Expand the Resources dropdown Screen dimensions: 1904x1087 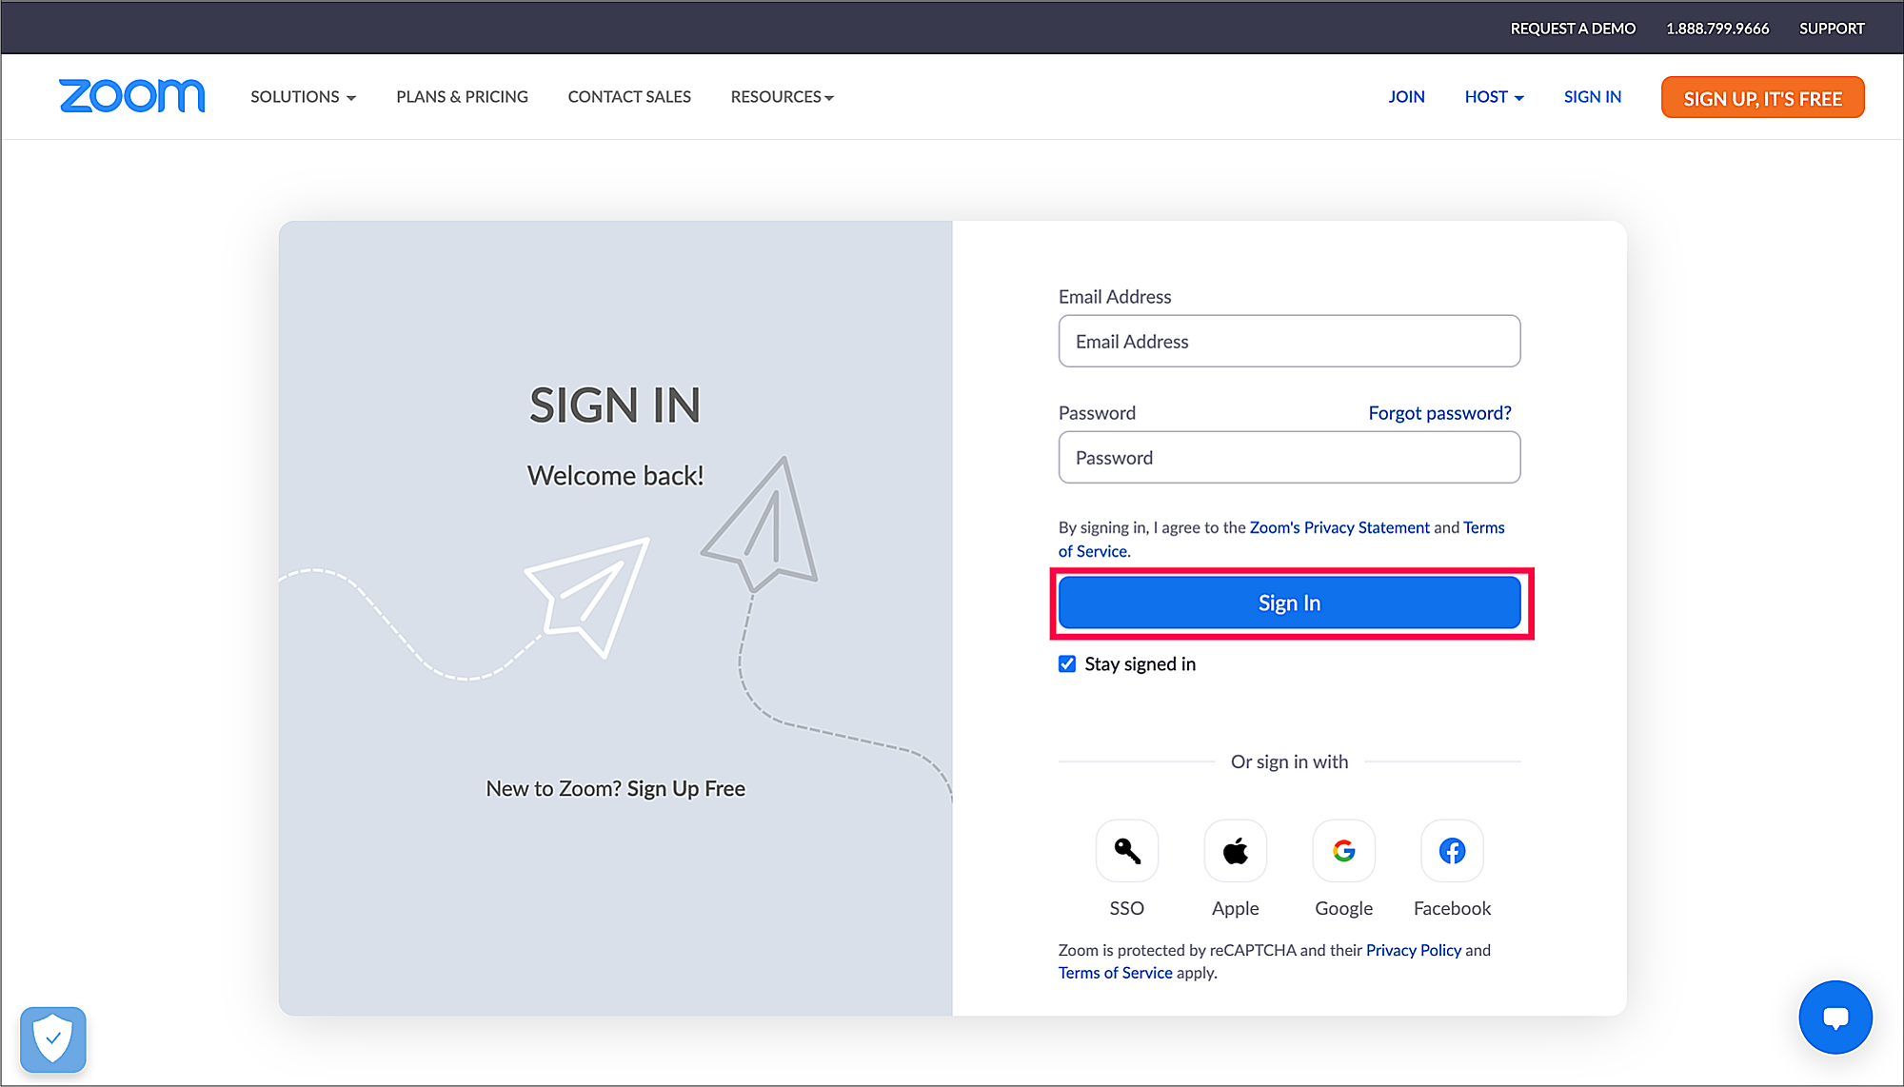782,97
